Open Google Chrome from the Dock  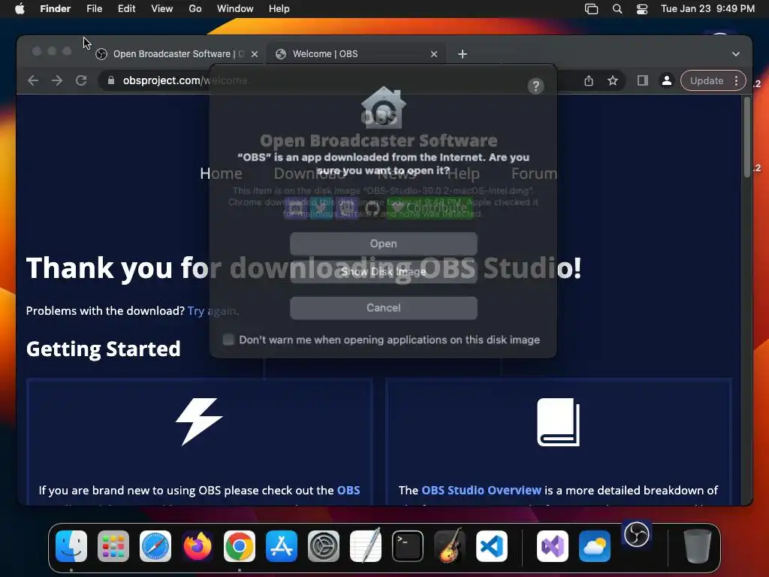coord(240,546)
